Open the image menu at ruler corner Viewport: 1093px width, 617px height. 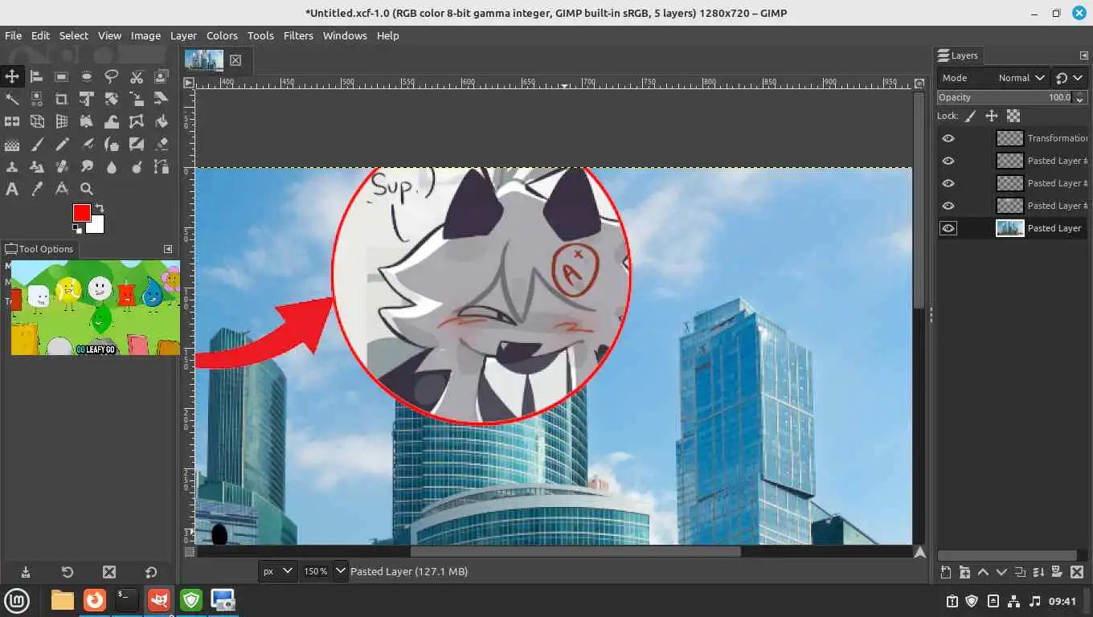189,83
